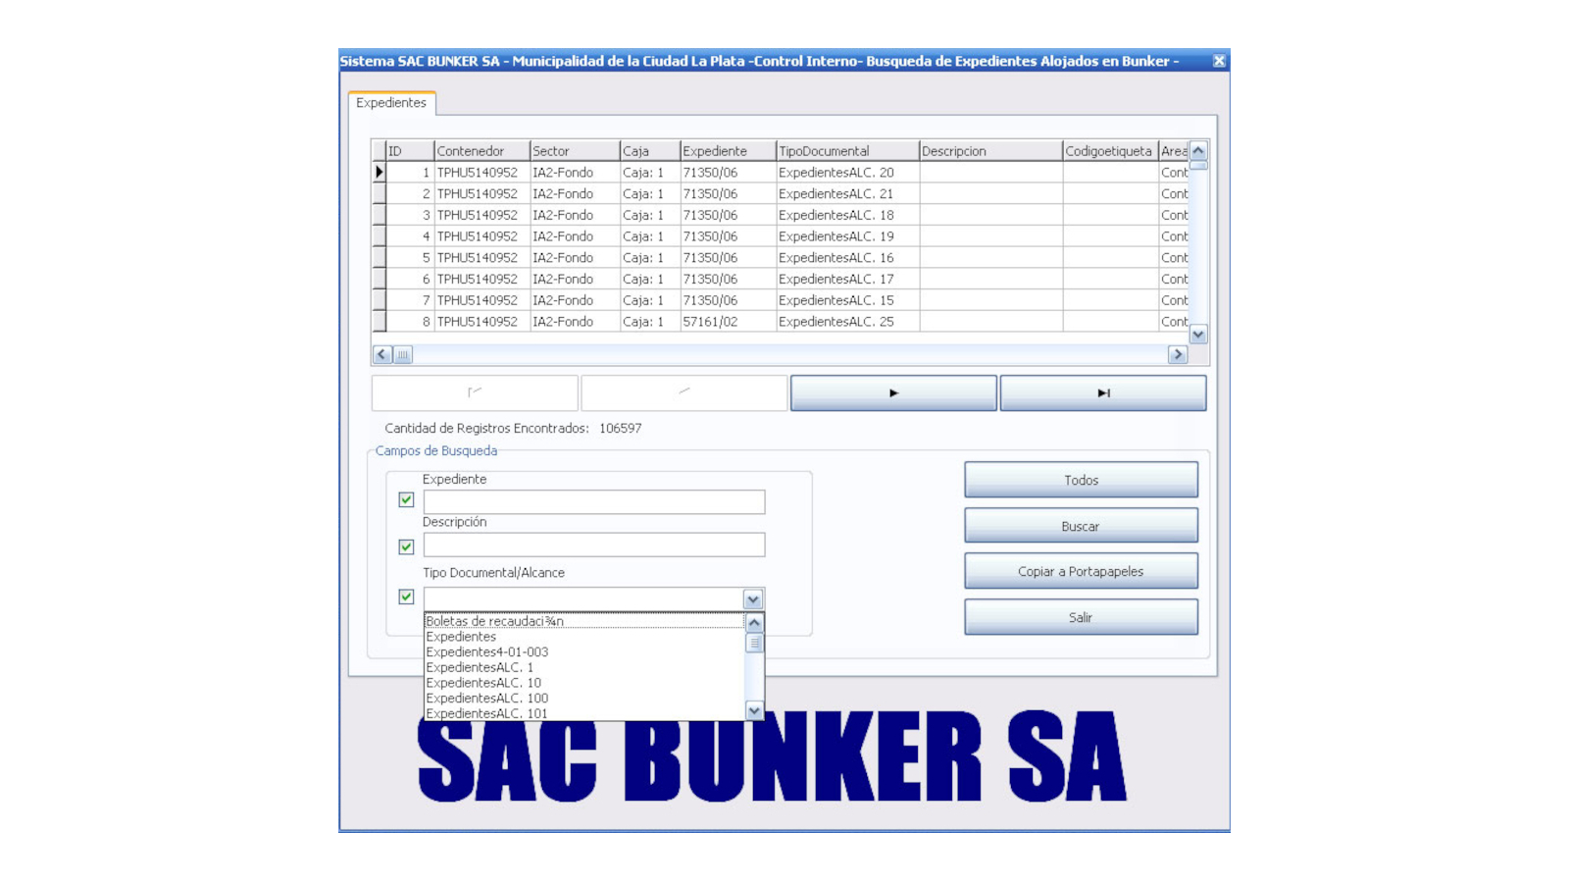Screen dimensions: 1569x883
Task: Choose 'Expedientes4-01-003' in the dropdown list
Action: [x=487, y=652]
